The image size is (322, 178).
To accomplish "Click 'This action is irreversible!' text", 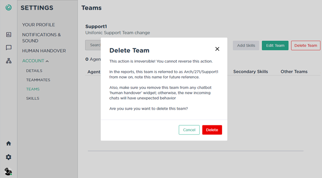I will (x=132, y=61).
